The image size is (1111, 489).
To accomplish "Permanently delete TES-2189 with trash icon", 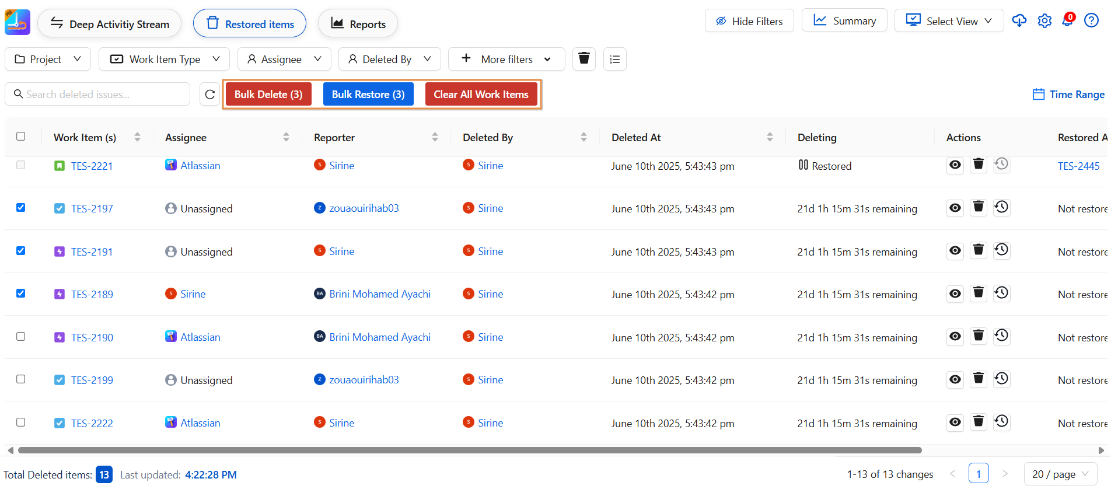I will click(x=978, y=293).
